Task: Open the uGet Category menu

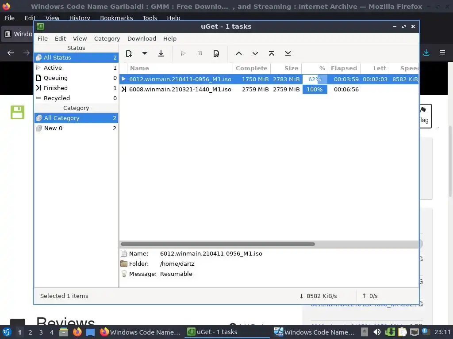Action: pos(107,39)
